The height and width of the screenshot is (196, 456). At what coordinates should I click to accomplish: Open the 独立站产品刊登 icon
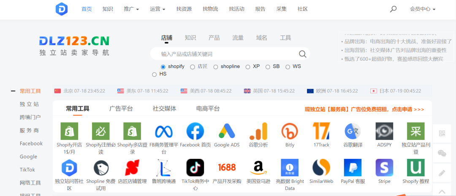coord(415,131)
